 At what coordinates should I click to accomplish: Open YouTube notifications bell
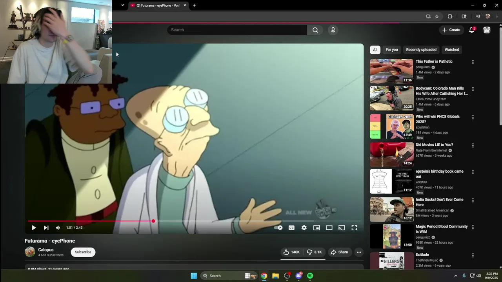tap(472, 30)
